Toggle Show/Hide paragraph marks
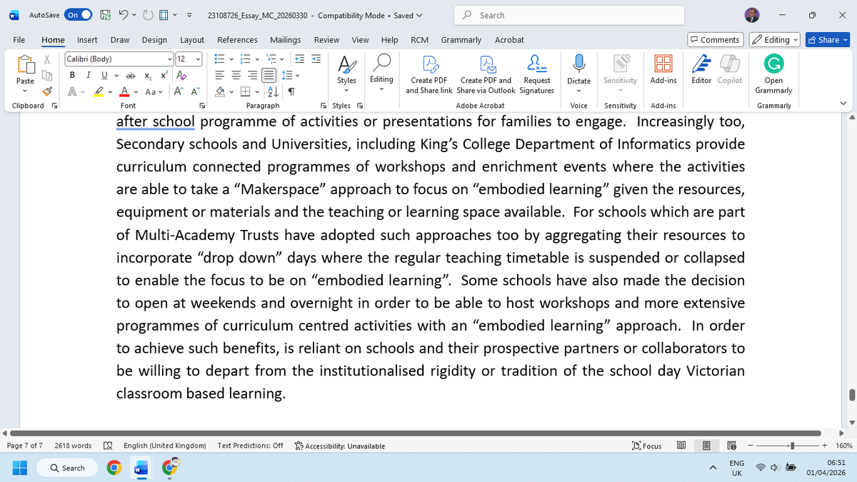The width and height of the screenshot is (857, 482). (x=291, y=91)
